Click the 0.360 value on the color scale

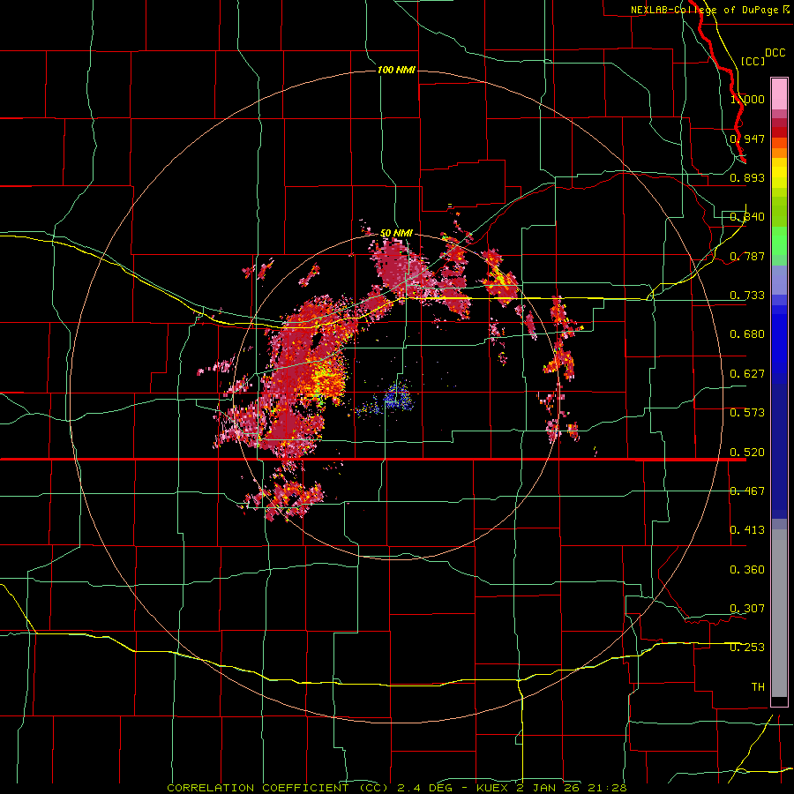point(747,570)
